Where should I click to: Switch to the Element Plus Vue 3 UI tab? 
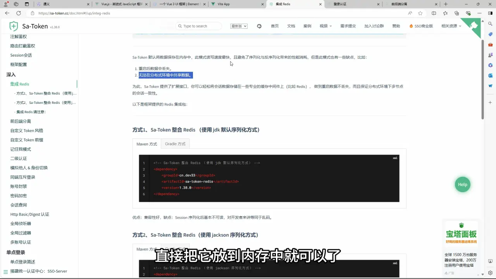coord(178,4)
